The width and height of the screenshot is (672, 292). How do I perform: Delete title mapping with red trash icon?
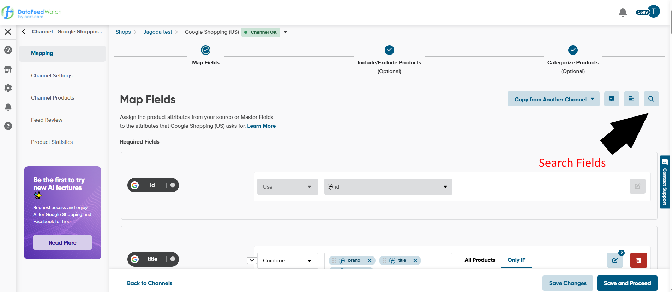pyautogui.click(x=638, y=260)
